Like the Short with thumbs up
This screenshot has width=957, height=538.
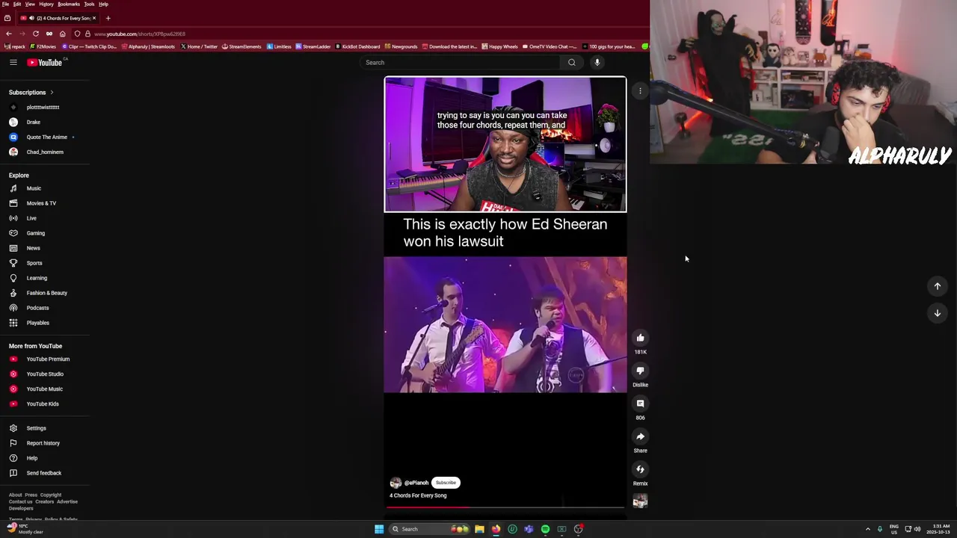pos(640,338)
